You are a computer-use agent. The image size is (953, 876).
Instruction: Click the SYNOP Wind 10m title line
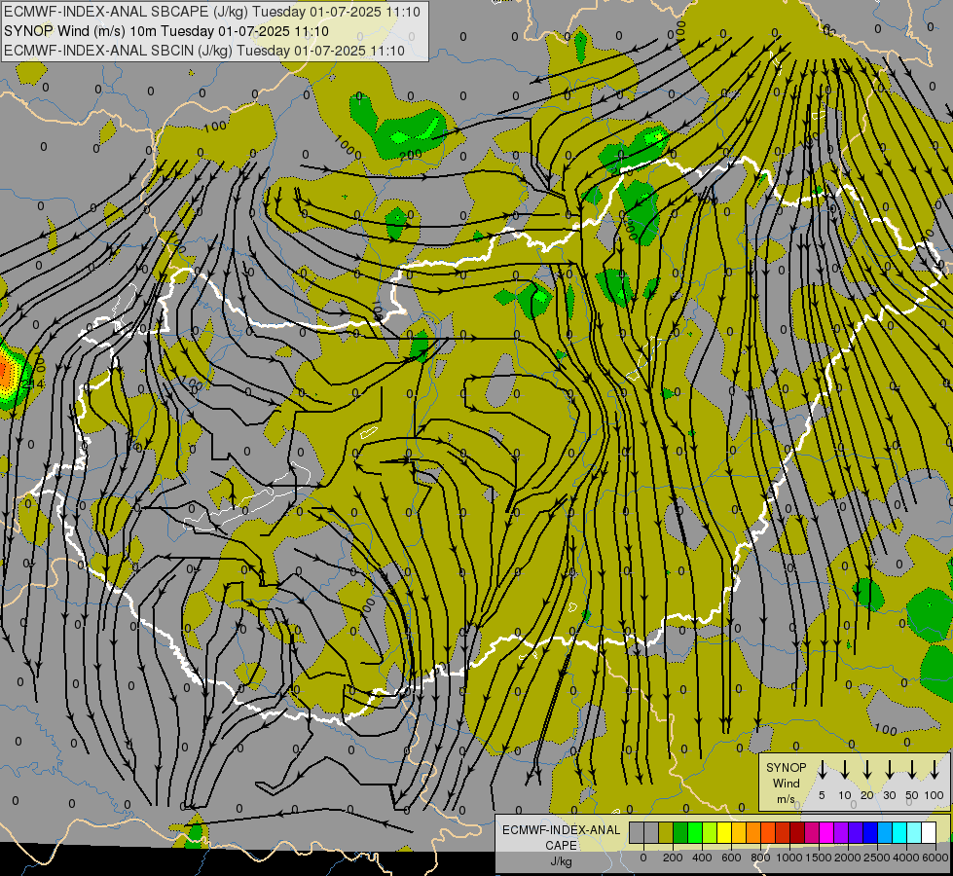tap(165, 31)
